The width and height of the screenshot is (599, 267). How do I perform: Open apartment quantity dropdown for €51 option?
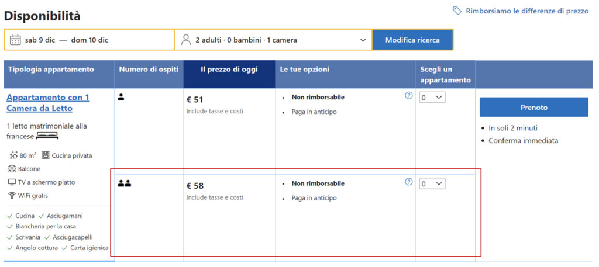pyautogui.click(x=432, y=98)
